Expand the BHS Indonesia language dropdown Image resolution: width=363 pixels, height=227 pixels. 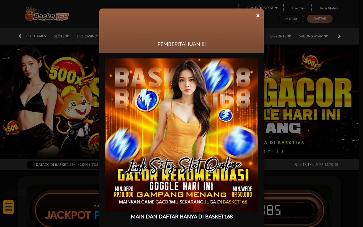pyautogui.click(x=262, y=8)
